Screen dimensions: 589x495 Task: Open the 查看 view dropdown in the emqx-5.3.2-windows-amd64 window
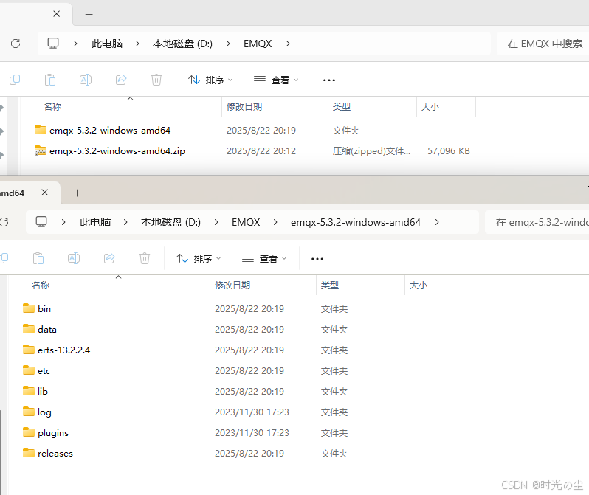[264, 258]
